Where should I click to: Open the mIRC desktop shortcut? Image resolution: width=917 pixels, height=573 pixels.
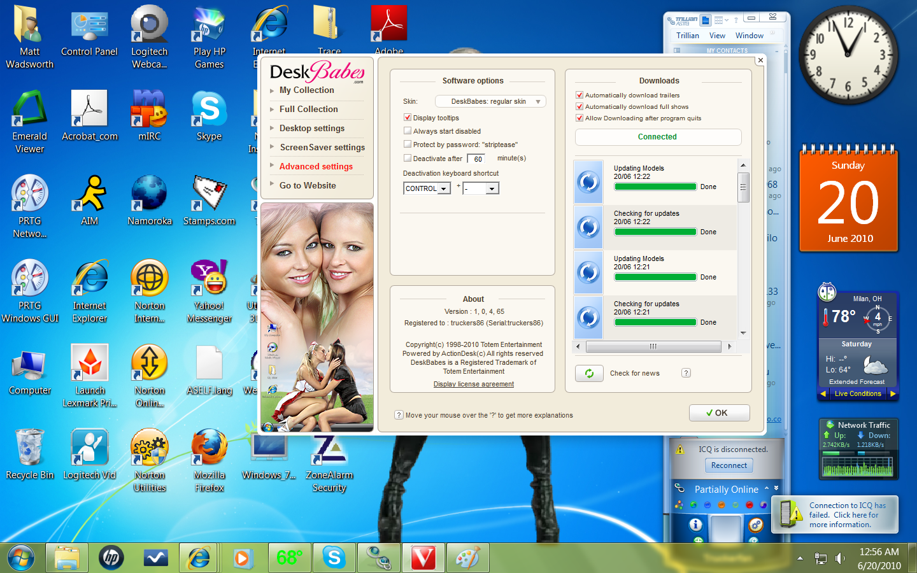(149, 115)
